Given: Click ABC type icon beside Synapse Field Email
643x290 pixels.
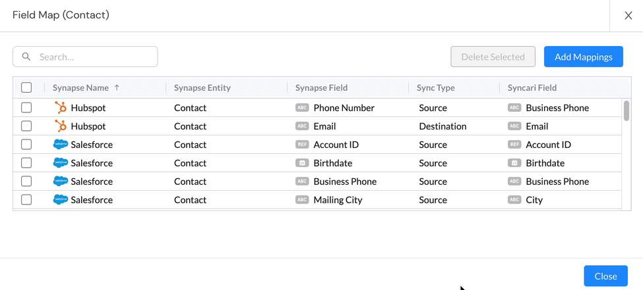Looking at the screenshot, I should [302, 126].
